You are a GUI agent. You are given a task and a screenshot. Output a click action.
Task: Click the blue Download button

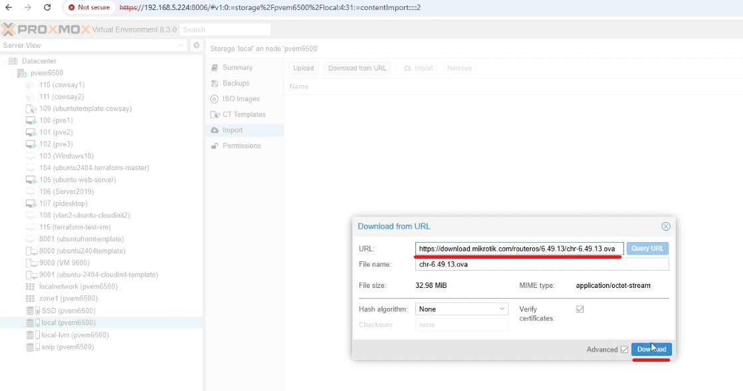click(651, 349)
